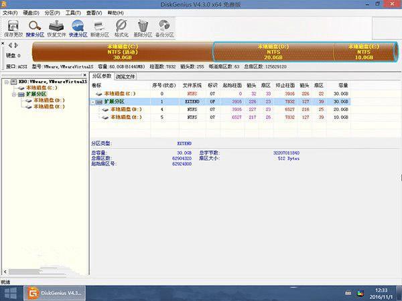Image resolution: width=402 pixels, height=301 pixels.
Task: Go to next disk with right arrow
Action: pyautogui.click(x=16, y=45)
